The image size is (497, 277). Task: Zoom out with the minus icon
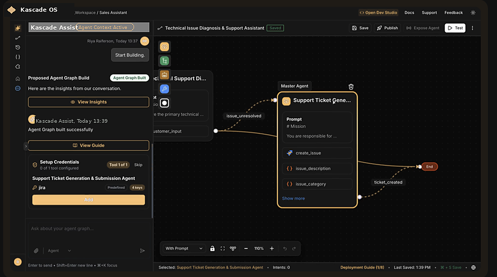pos(246,248)
